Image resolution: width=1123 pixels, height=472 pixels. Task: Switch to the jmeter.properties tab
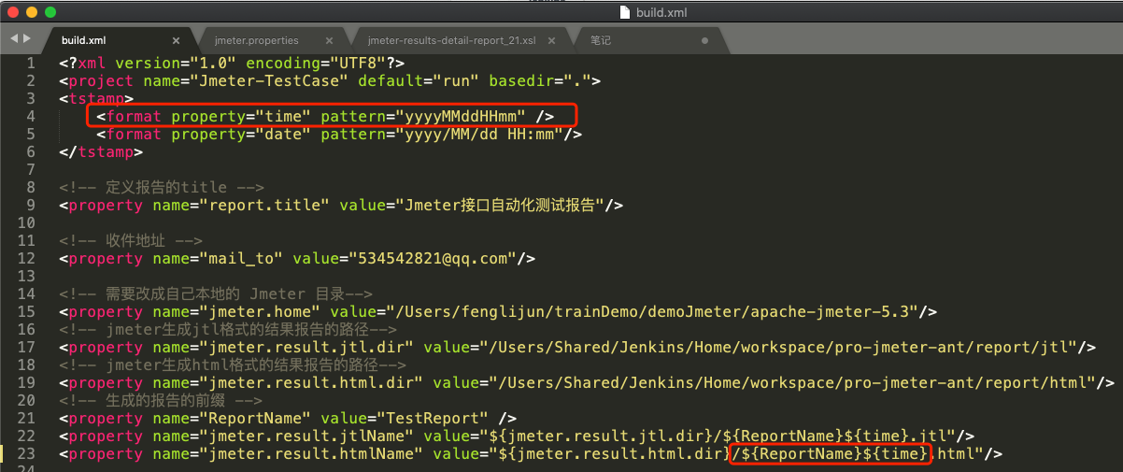(x=256, y=41)
